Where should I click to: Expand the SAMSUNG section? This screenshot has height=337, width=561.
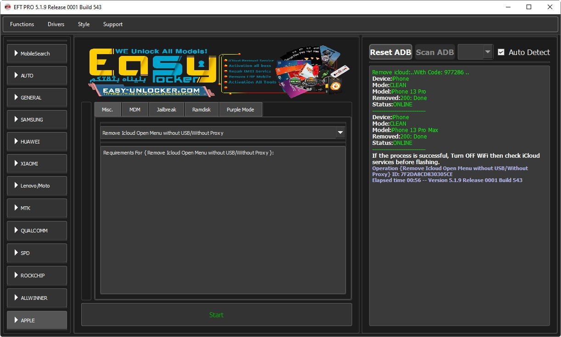click(37, 120)
